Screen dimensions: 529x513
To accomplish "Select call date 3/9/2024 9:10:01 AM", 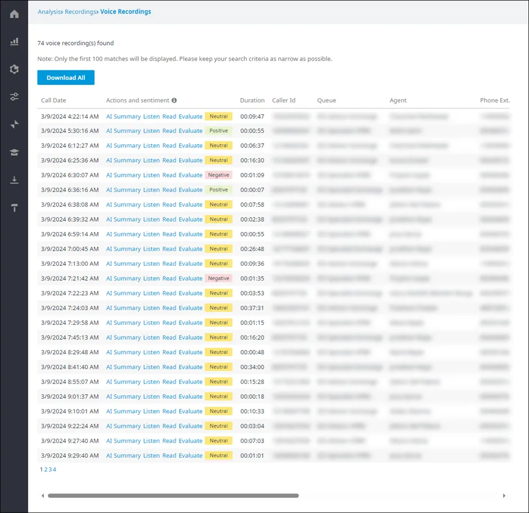I will coord(70,411).
